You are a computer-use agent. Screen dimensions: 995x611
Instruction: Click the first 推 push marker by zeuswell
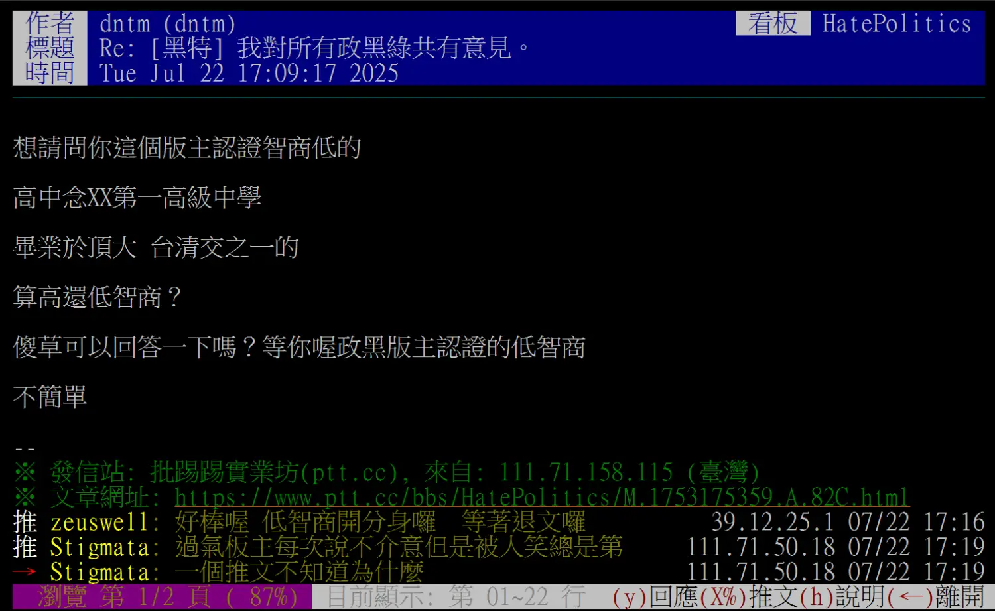[25, 522]
